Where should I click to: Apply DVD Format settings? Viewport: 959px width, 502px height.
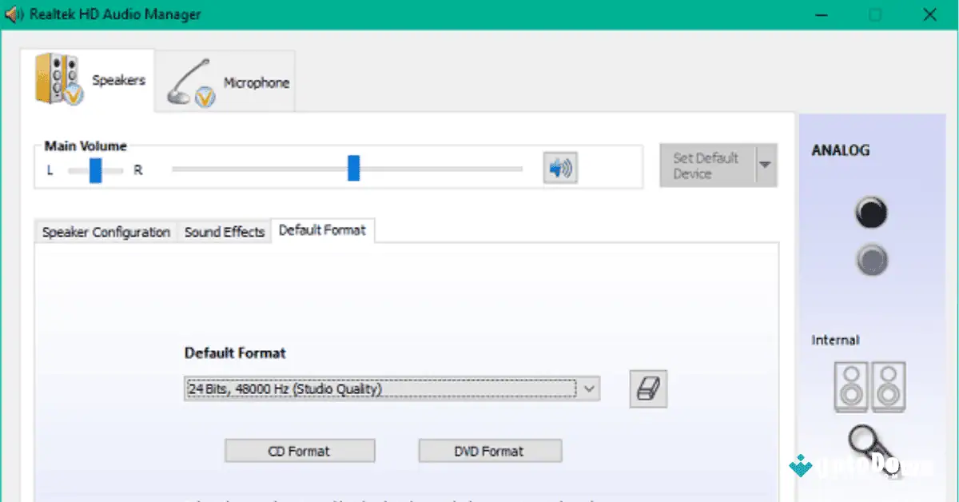point(489,450)
